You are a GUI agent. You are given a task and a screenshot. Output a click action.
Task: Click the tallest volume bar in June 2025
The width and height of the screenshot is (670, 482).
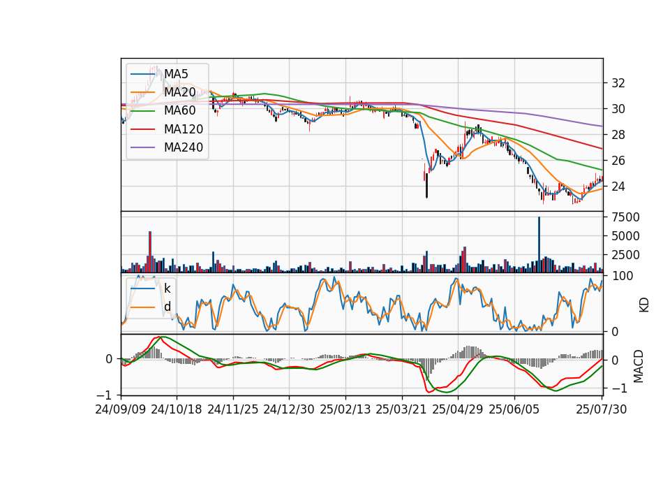pyautogui.click(x=539, y=244)
